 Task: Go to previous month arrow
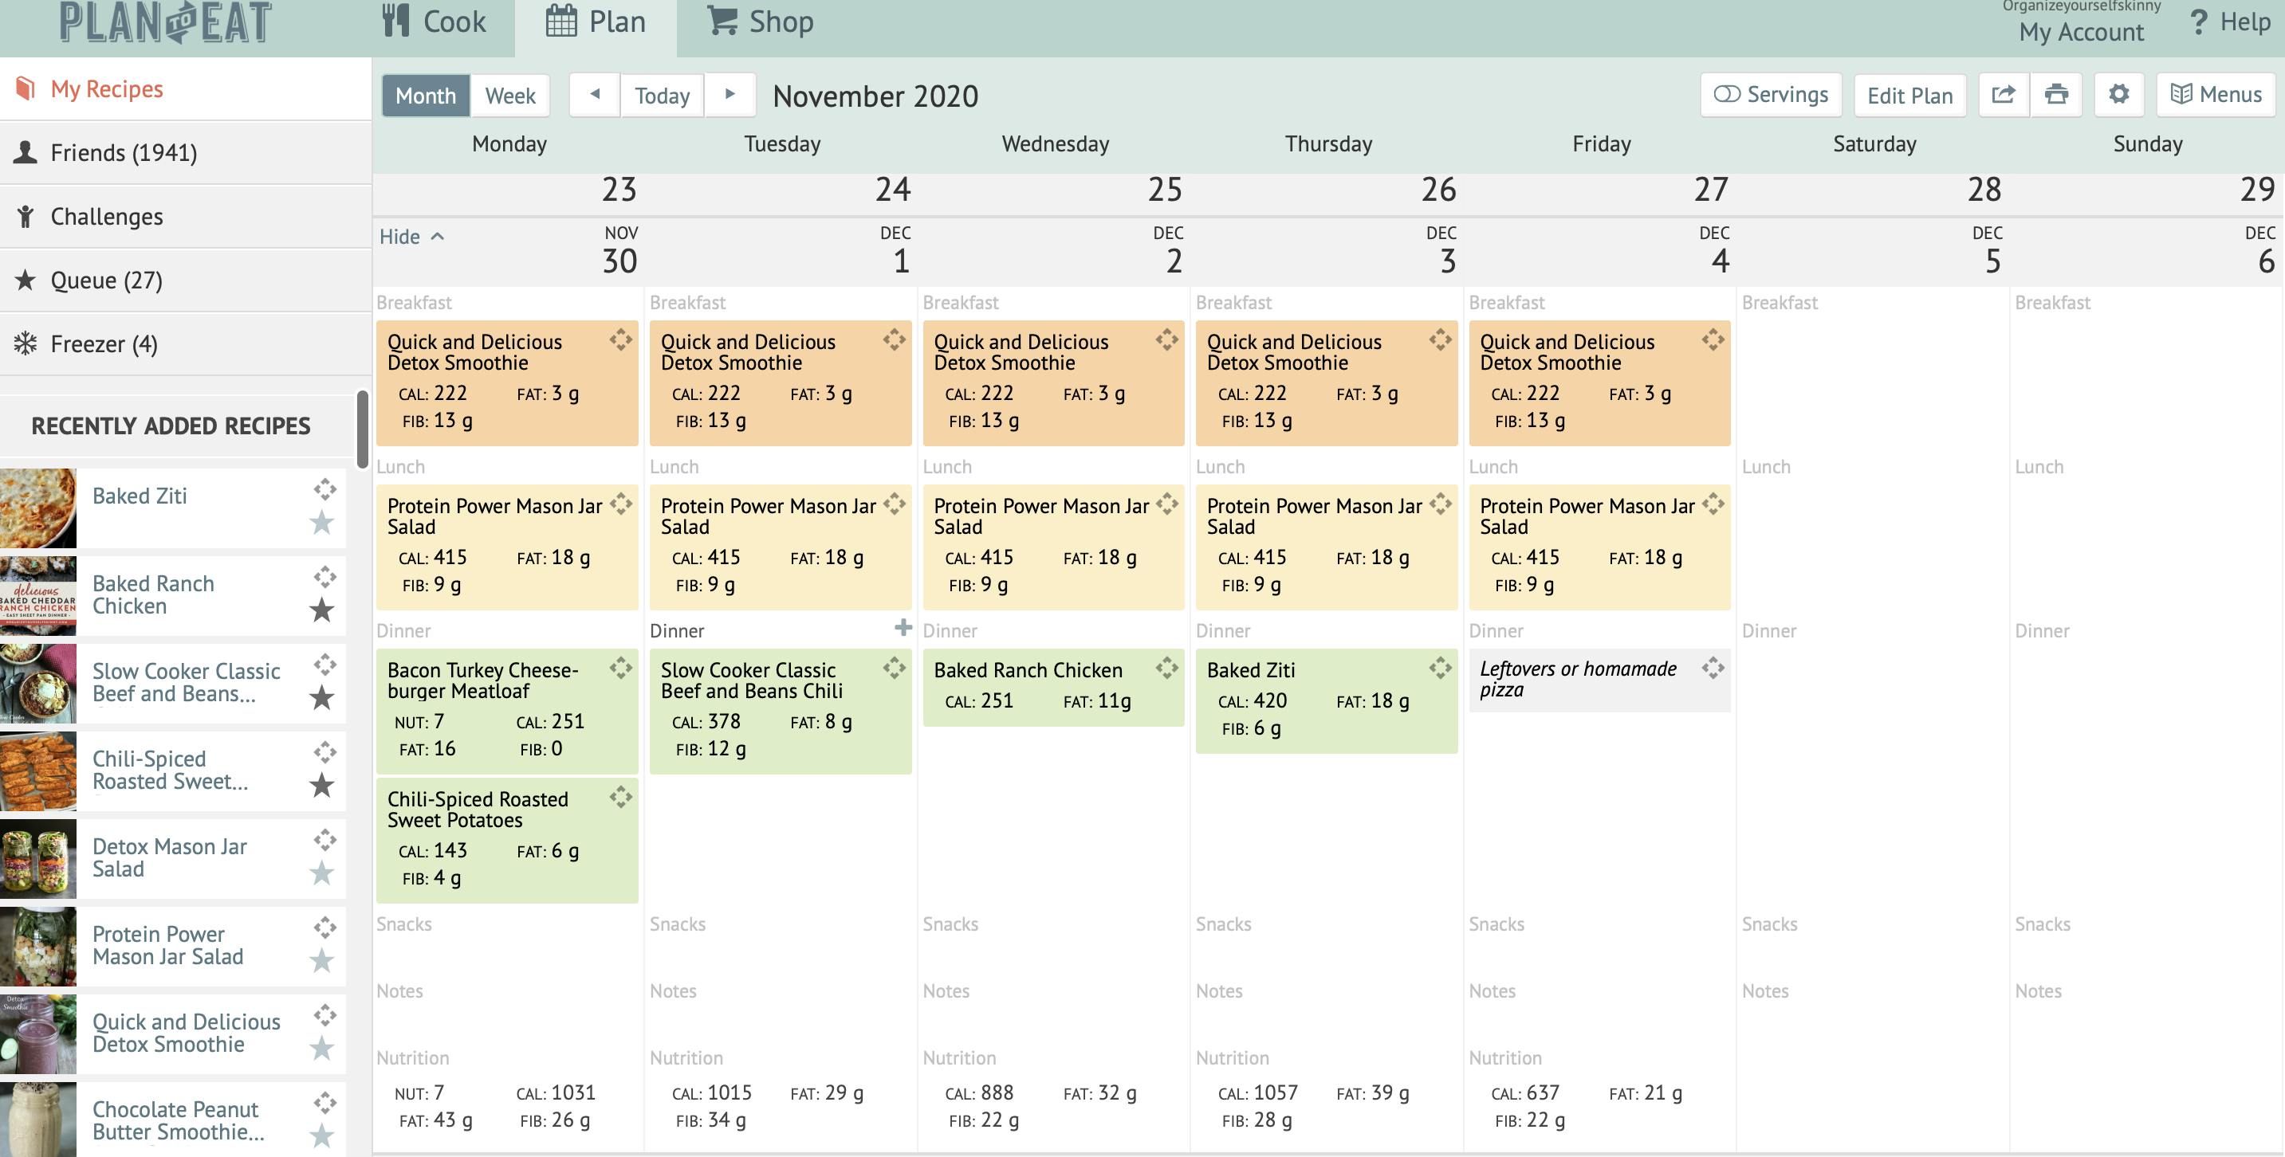(x=594, y=95)
